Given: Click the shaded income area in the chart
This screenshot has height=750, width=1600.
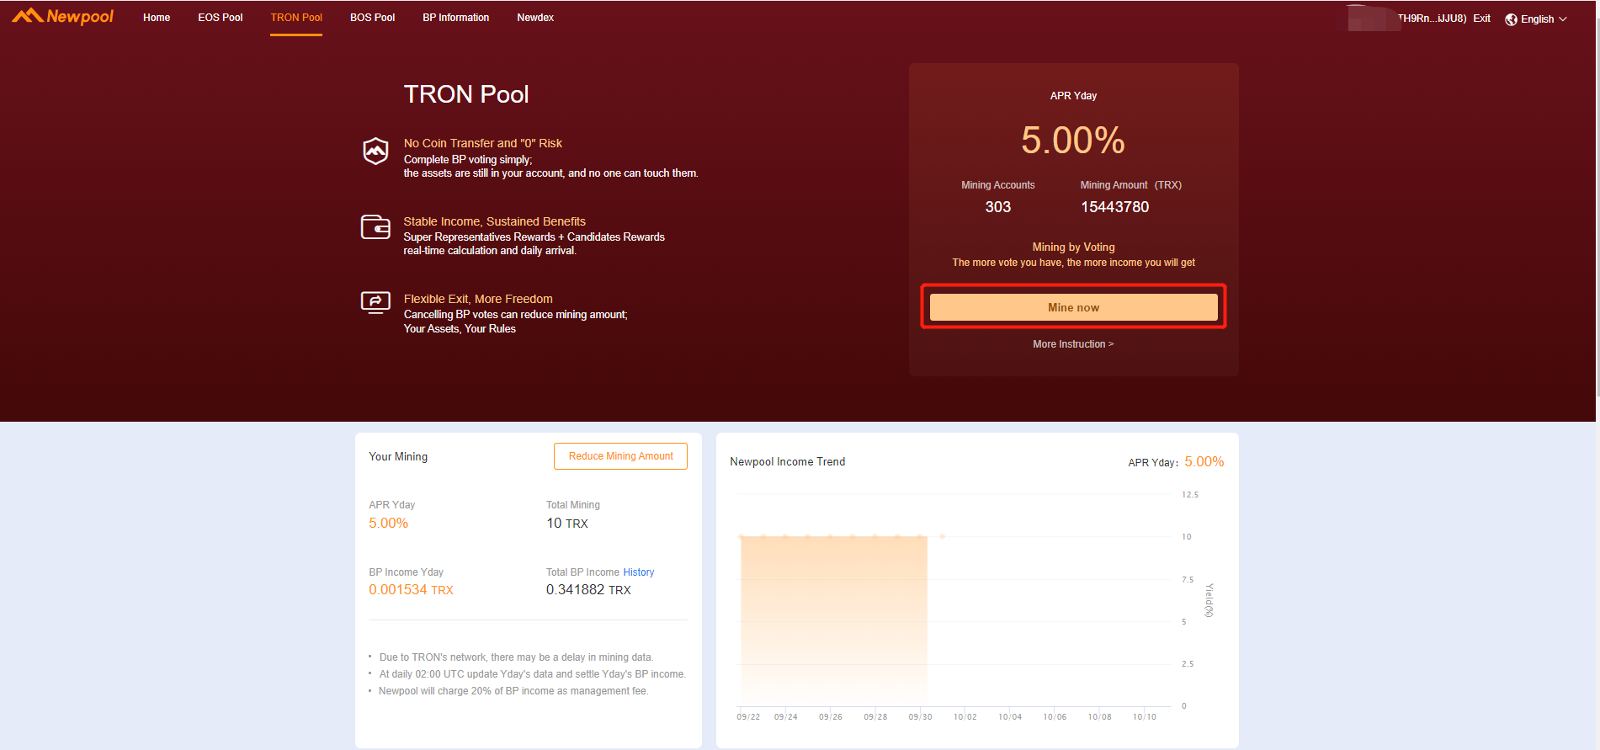Looking at the screenshot, I should [833, 621].
